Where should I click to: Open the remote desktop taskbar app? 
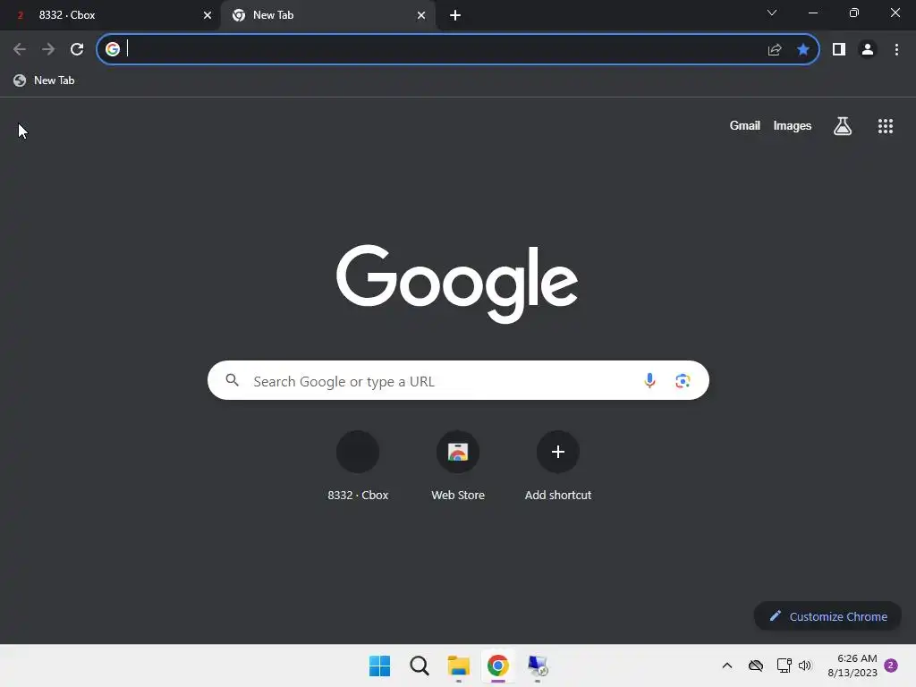[x=538, y=666]
